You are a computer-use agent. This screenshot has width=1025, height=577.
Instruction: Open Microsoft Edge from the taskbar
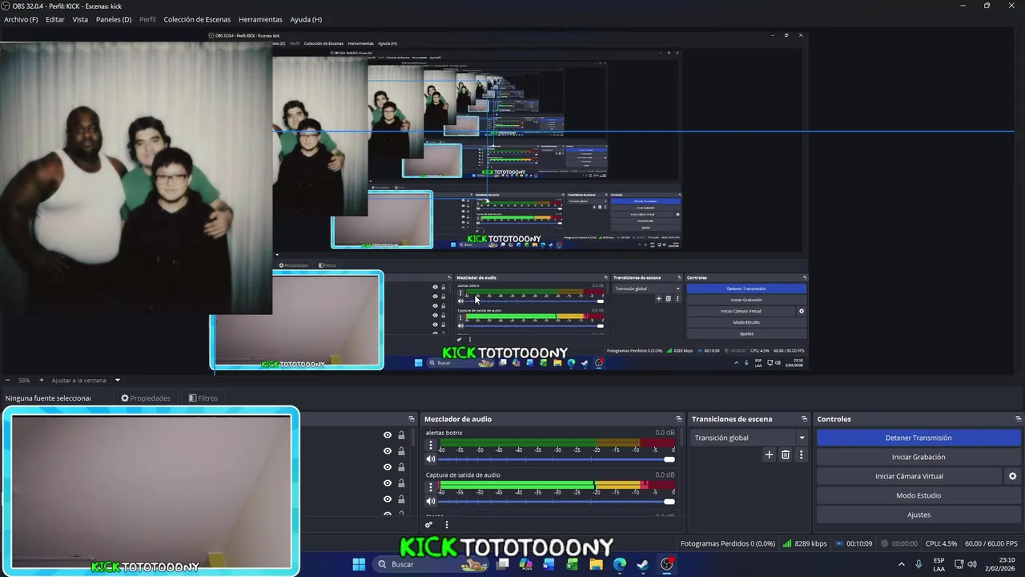[x=619, y=564]
